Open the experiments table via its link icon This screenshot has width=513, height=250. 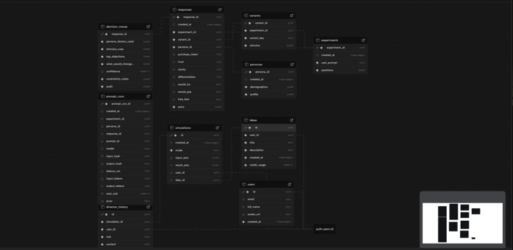(363, 40)
